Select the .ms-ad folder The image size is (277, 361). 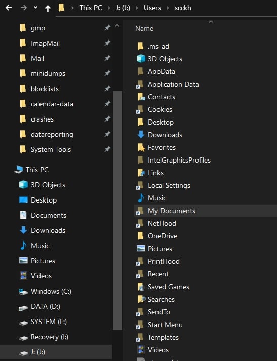pyautogui.click(x=158, y=46)
